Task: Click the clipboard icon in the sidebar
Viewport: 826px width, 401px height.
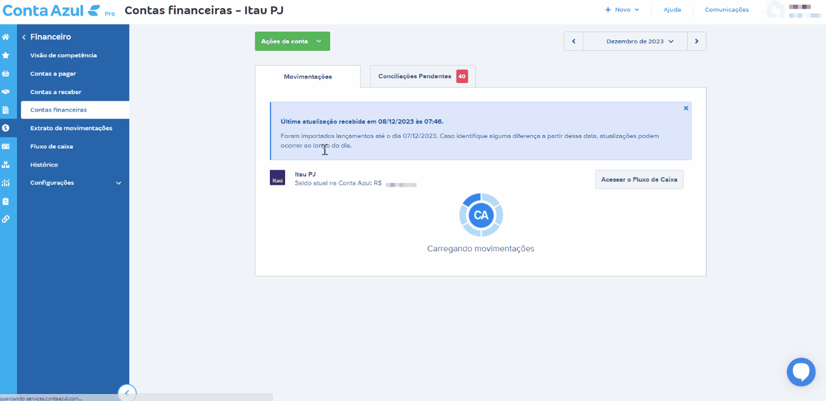Action: coord(5,201)
